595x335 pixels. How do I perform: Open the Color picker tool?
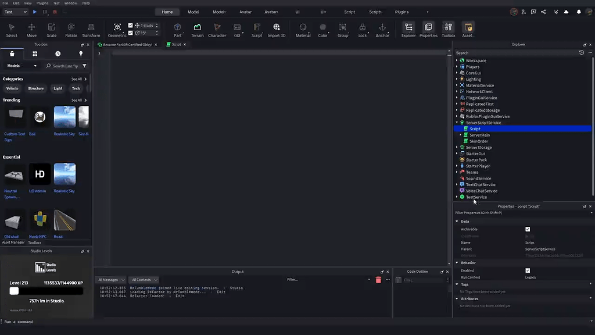(x=322, y=30)
